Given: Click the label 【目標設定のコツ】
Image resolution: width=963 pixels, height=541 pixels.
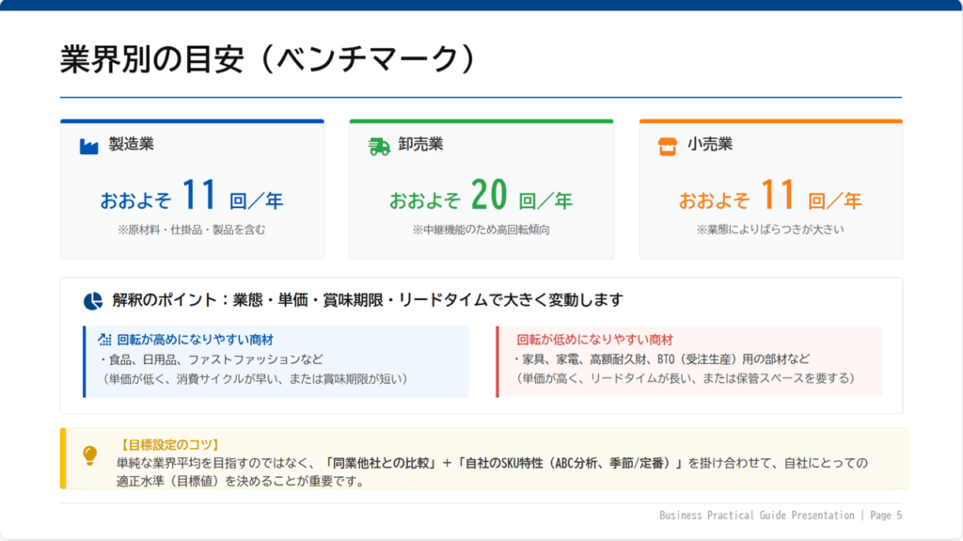Looking at the screenshot, I should [167, 444].
